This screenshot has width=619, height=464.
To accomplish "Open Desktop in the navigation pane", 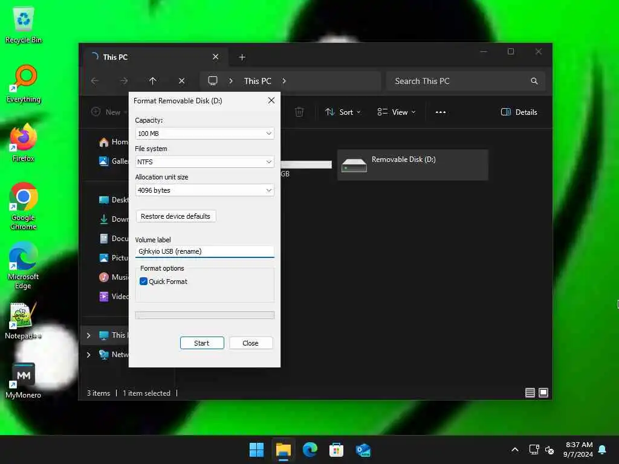I will click(113, 199).
